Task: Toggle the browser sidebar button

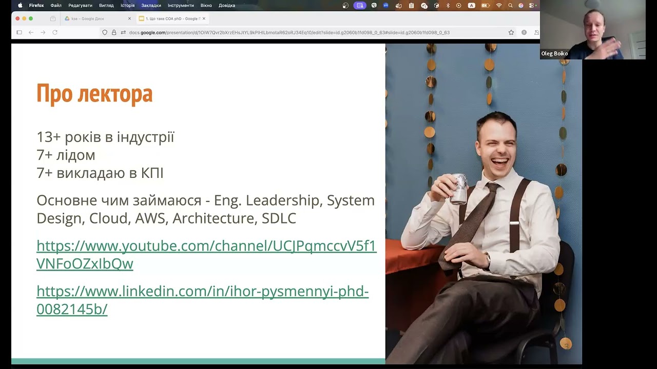Action: pyautogui.click(x=19, y=32)
